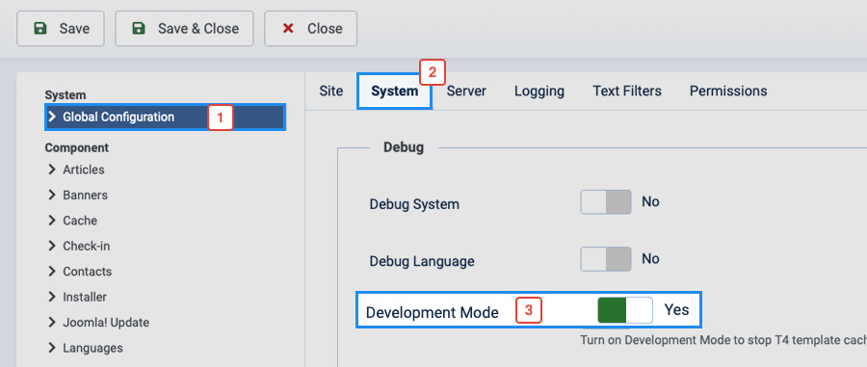Toggle the Debug Language switch

[606, 259]
